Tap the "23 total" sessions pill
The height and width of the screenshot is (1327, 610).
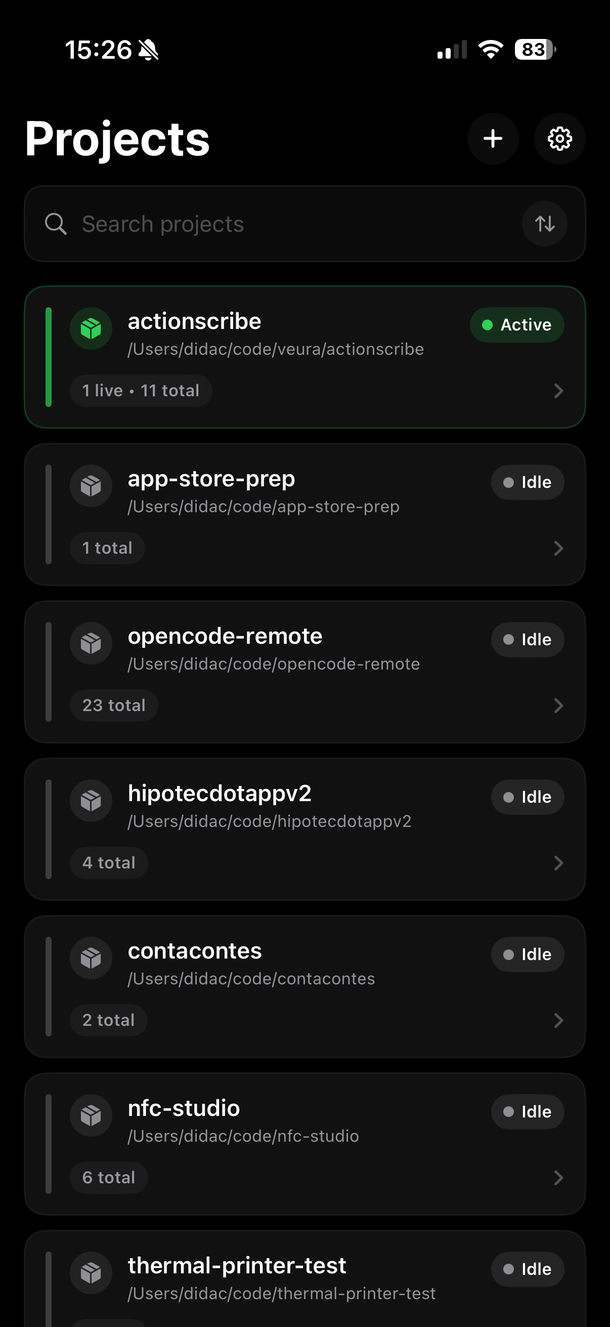click(x=114, y=705)
